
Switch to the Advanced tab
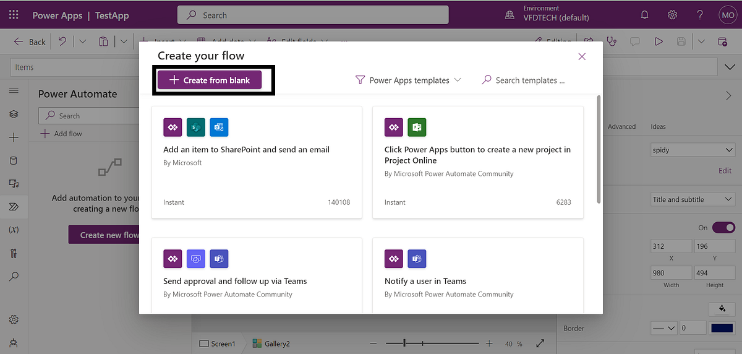pyautogui.click(x=621, y=126)
